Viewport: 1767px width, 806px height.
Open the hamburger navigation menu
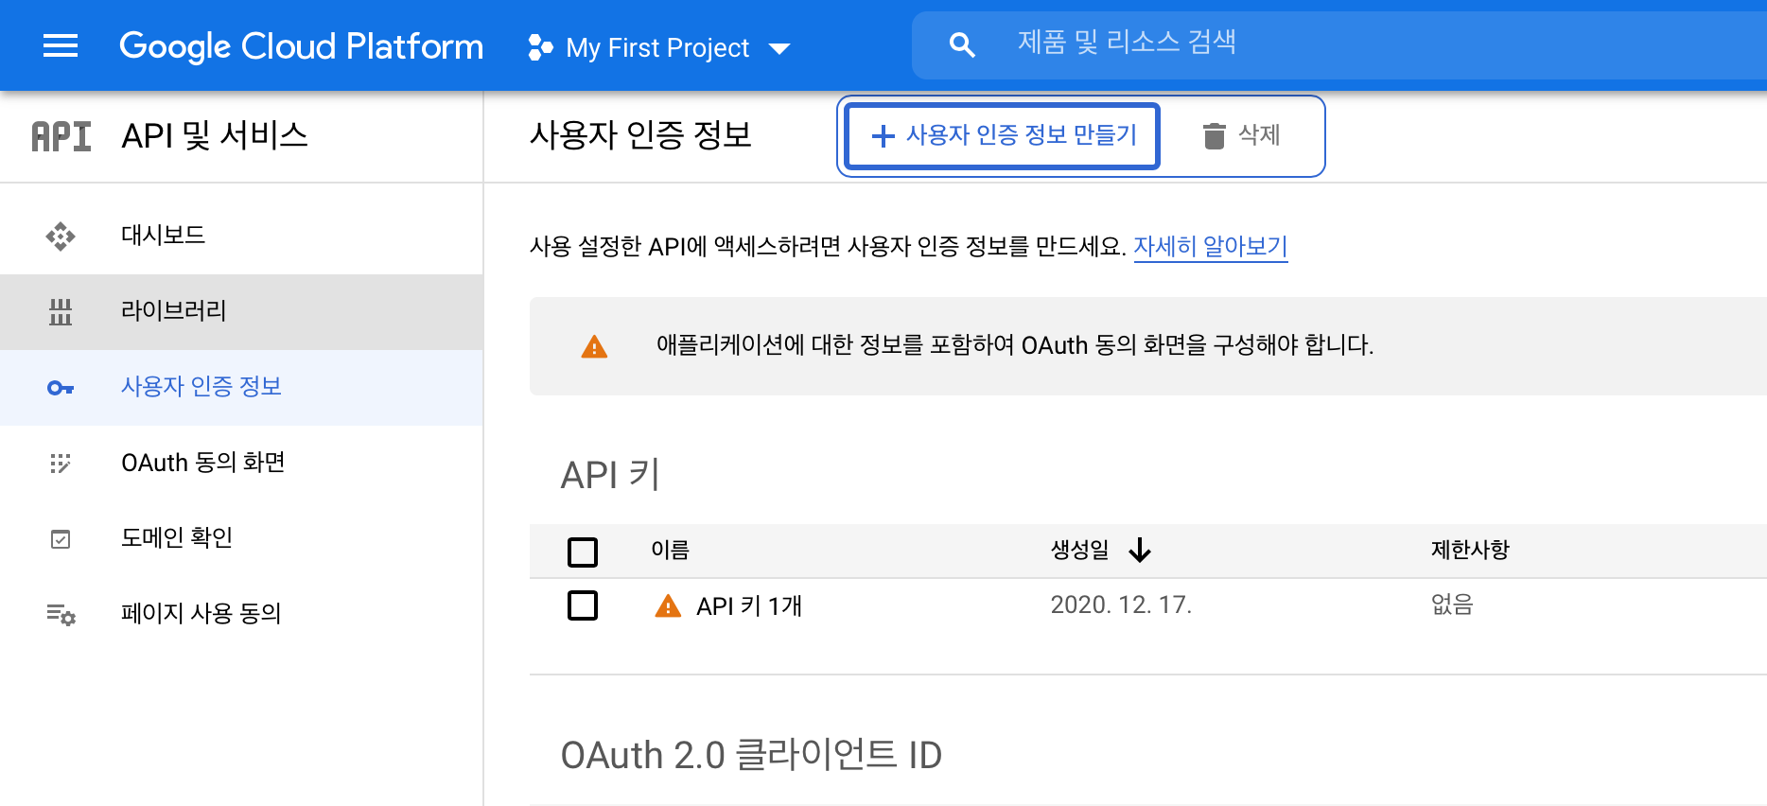tap(61, 45)
